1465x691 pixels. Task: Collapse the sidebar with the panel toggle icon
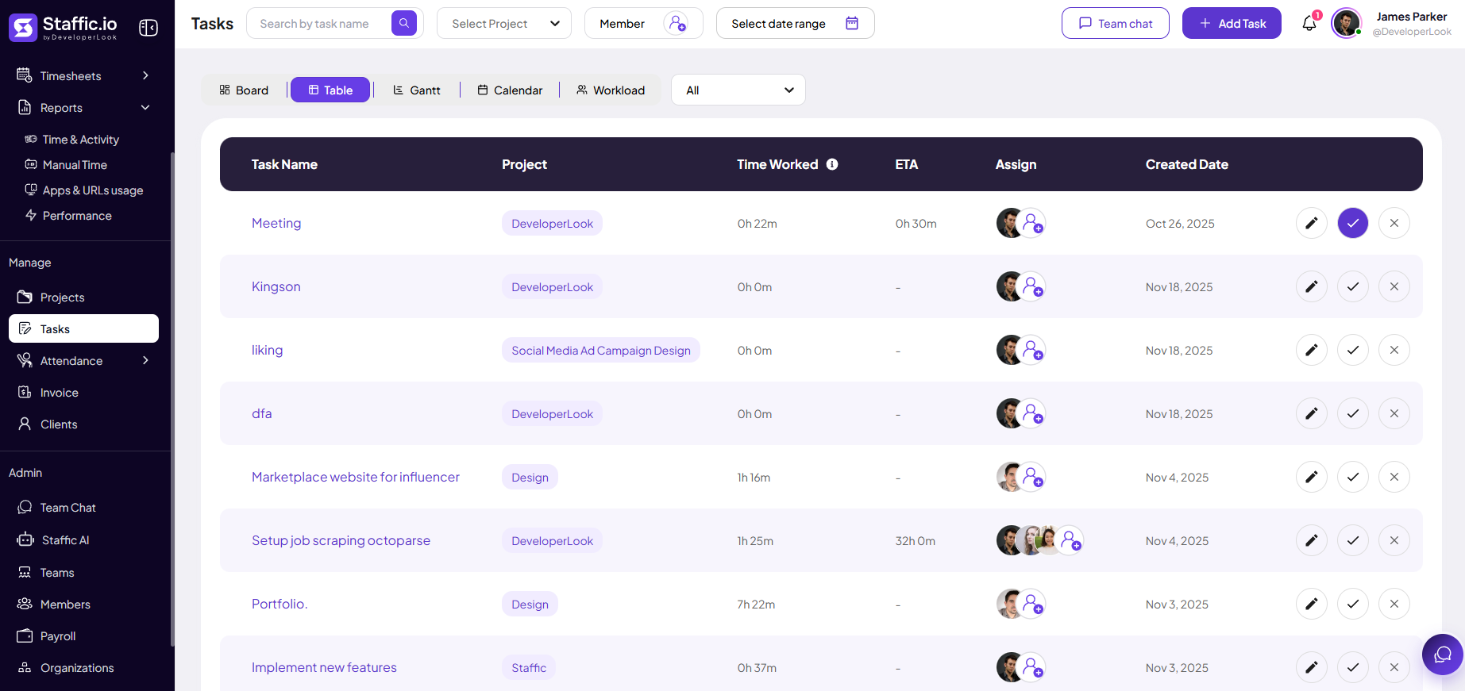click(x=148, y=28)
